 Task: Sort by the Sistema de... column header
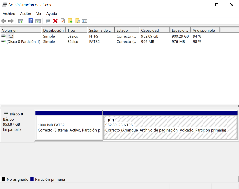click(x=101, y=30)
